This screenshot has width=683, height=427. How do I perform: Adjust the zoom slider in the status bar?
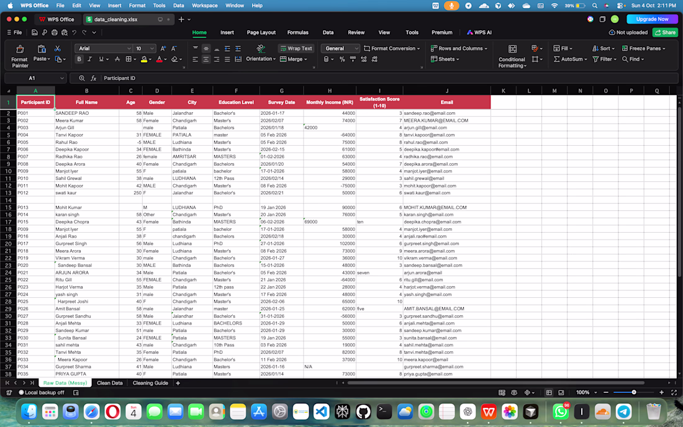[x=634, y=393]
